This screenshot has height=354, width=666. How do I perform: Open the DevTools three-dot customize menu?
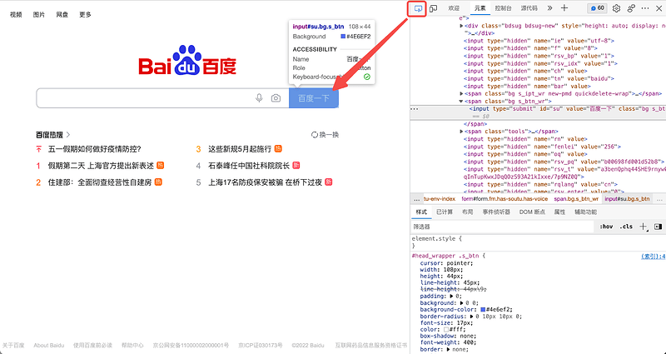tap(645, 8)
